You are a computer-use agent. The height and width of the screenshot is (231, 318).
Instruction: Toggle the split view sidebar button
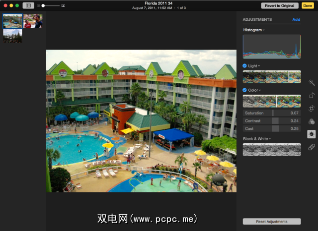point(28,5)
